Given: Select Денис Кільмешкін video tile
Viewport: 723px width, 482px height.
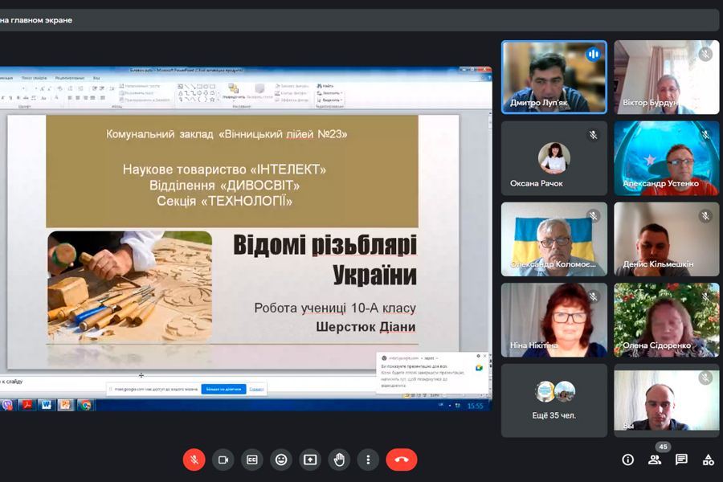Looking at the screenshot, I should tap(666, 239).
